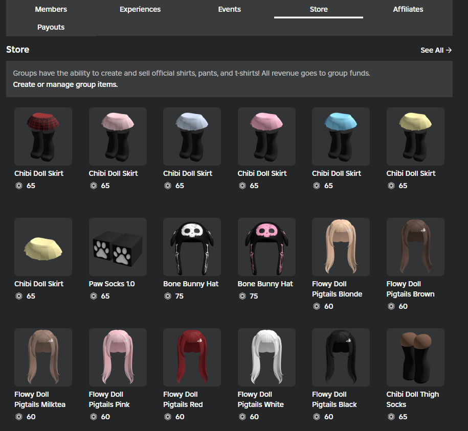The width and height of the screenshot is (468, 431).
Task: Open the Bone Bunny Hat item name link
Action: coord(190,283)
